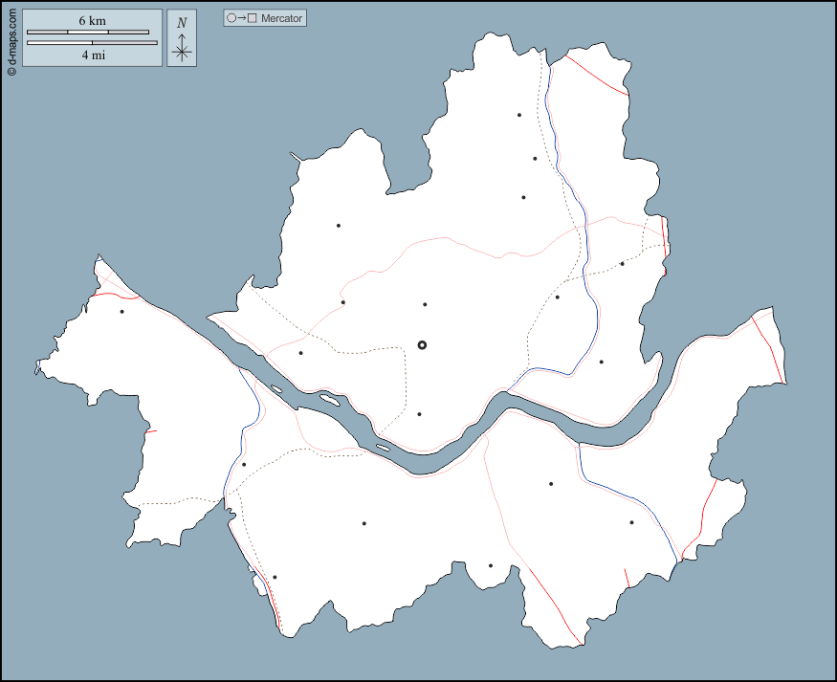837x682 pixels.
Task: Select the ringed capital marker at map center
Action: (x=422, y=345)
